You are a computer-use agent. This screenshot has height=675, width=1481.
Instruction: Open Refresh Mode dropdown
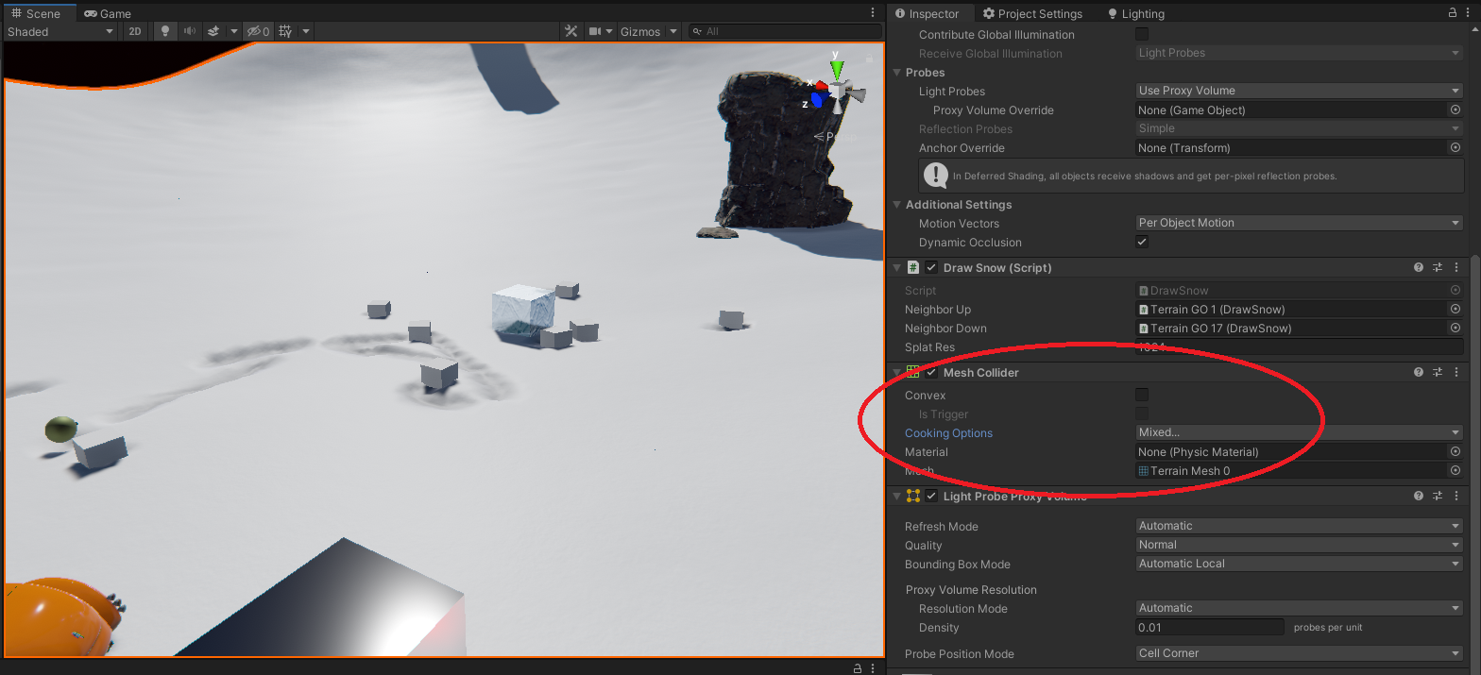(1300, 526)
